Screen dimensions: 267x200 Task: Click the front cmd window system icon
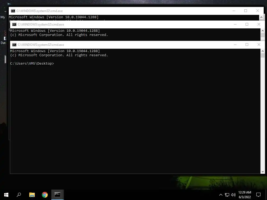click(x=14, y=45)
